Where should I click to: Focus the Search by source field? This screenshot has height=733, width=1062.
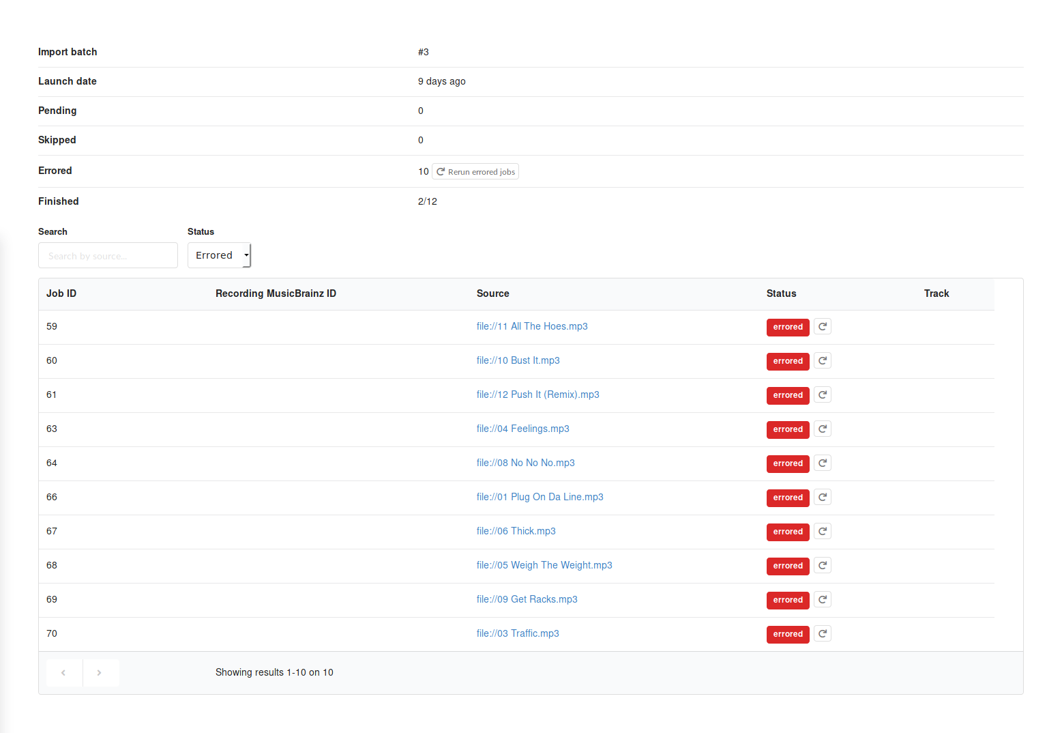click(108, 255)
